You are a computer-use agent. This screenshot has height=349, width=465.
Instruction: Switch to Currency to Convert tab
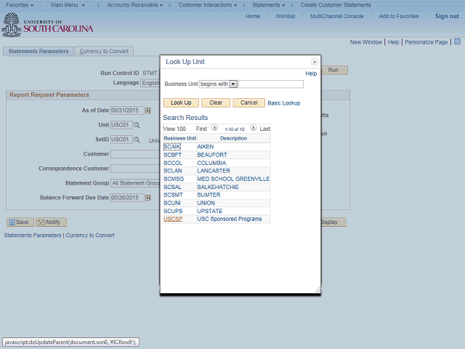(x=104, y=51)
